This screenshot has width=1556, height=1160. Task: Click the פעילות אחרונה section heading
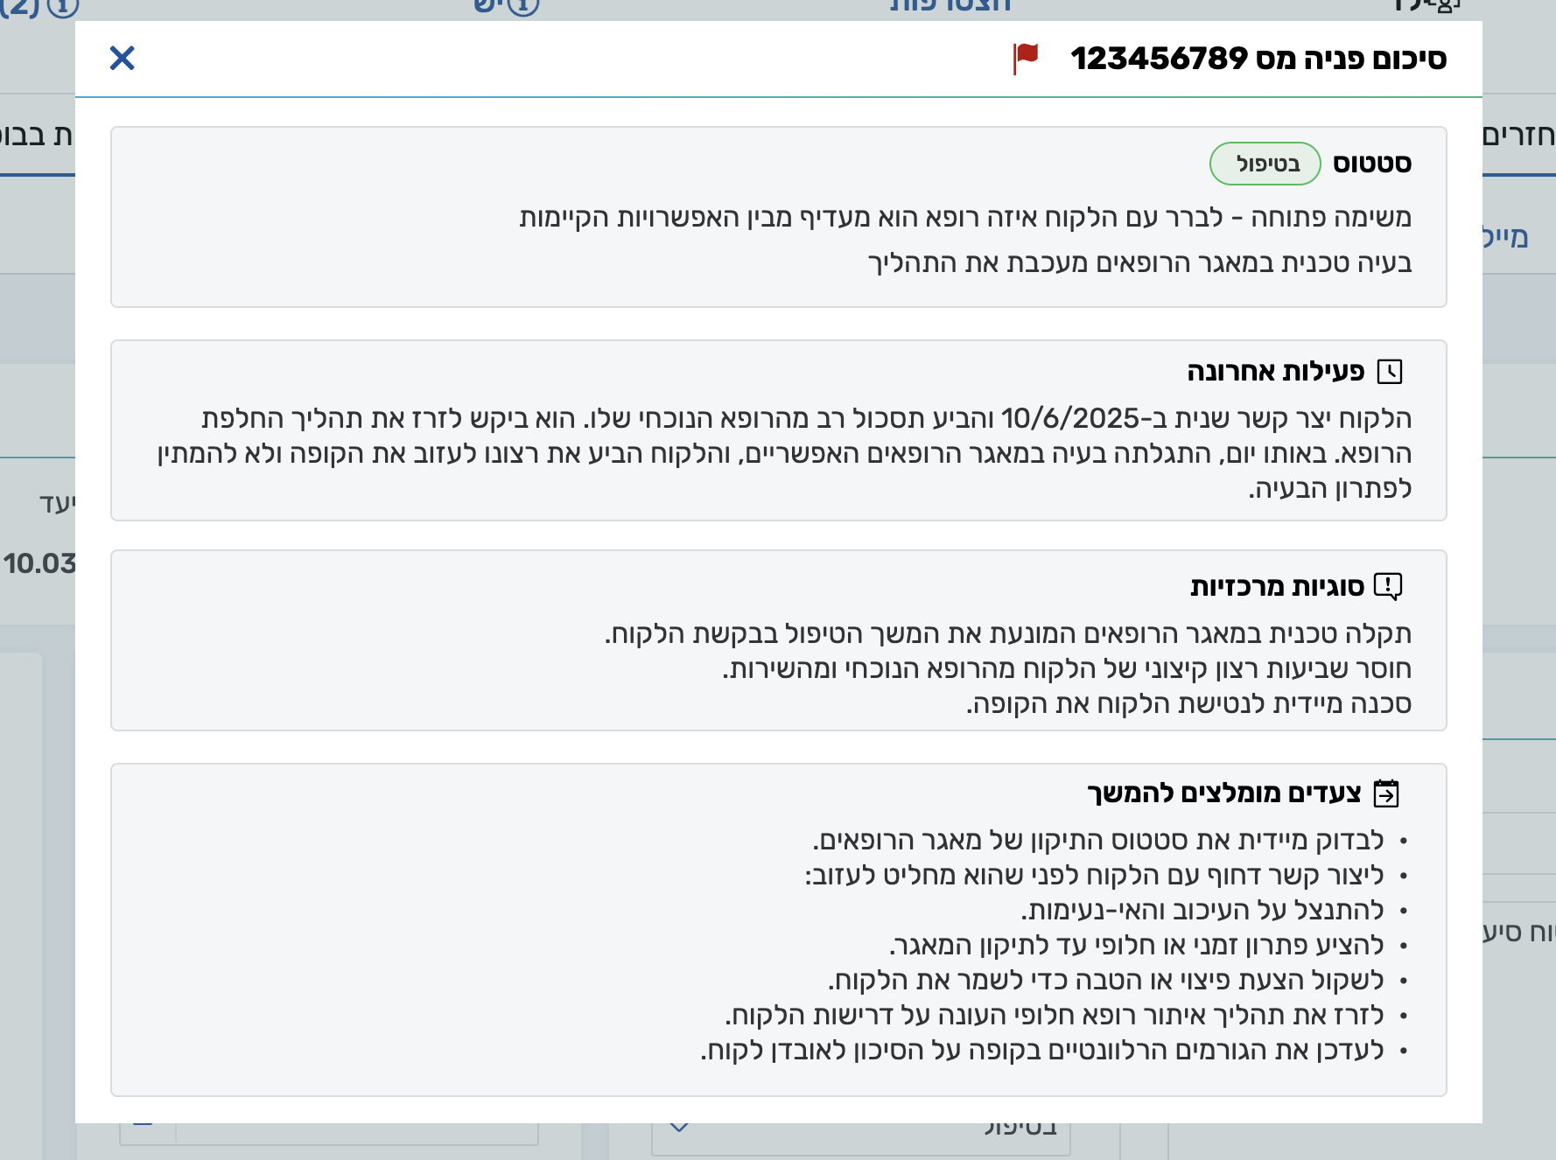tap(1275, 372)
